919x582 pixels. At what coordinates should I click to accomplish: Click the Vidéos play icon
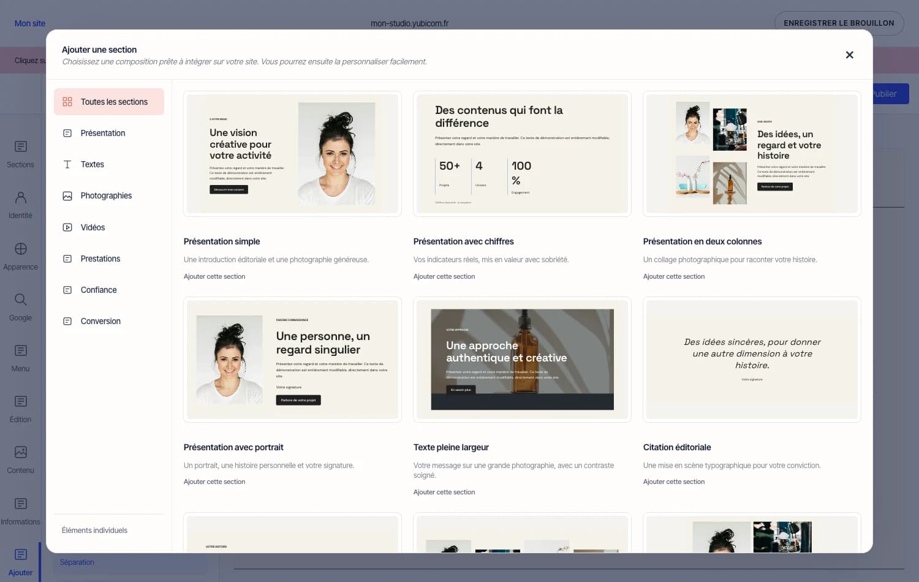(67, 227)
